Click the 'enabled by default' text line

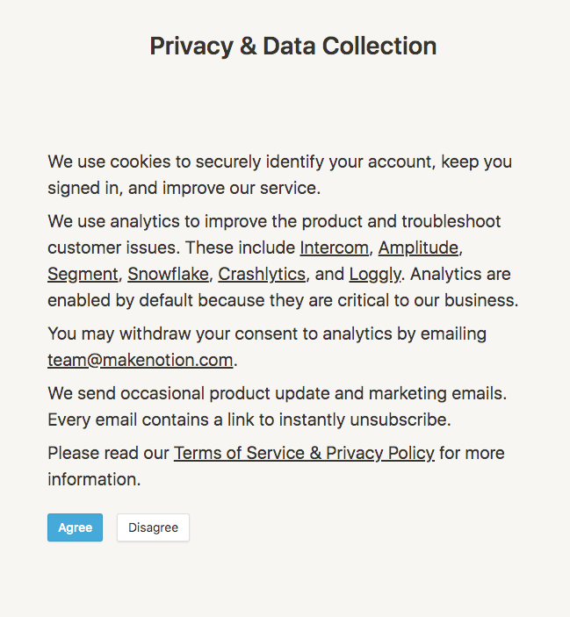[x=283, y=300]
